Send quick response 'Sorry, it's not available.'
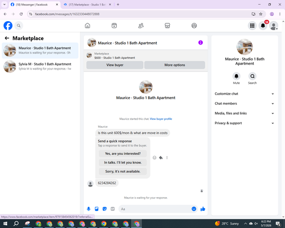Image resolution: width=285 pixels, height=228 pixels. click(123, 172)
